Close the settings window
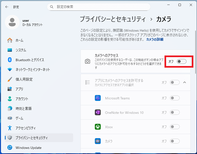Screen dimensions: 197x154 pos(191,5)
